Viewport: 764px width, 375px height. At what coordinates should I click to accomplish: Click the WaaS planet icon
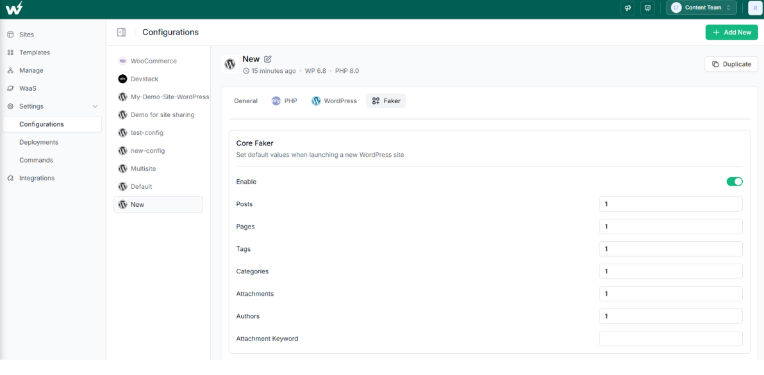point(10,88)
